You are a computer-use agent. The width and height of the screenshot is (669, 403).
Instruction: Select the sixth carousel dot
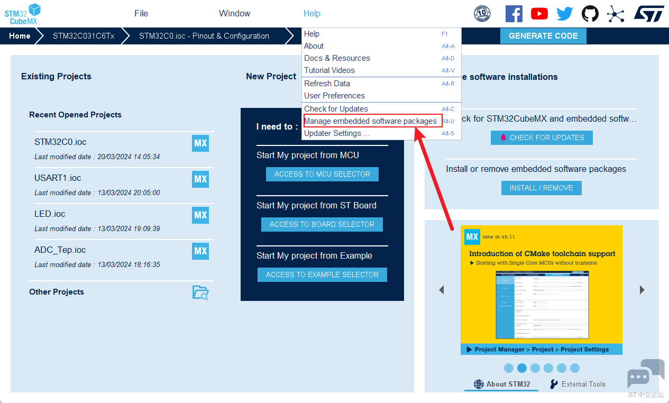click(x=575, y=368)
